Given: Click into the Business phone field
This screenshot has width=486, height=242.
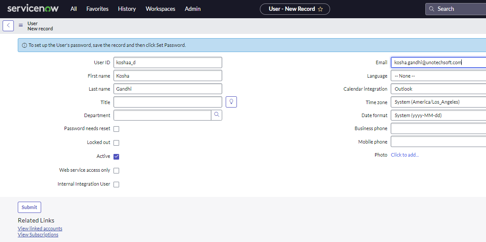Looking at the screenshot, I should coord(437,129).
